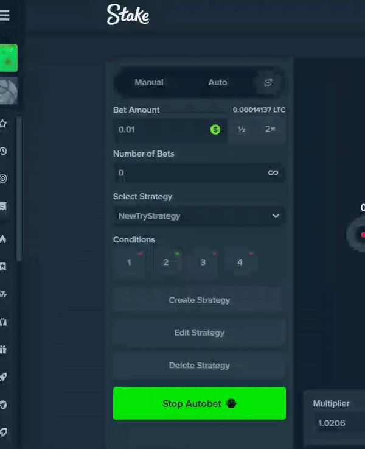Open the bookmark-star icon in sidebar
365x449 pixels.
(4, 266)
